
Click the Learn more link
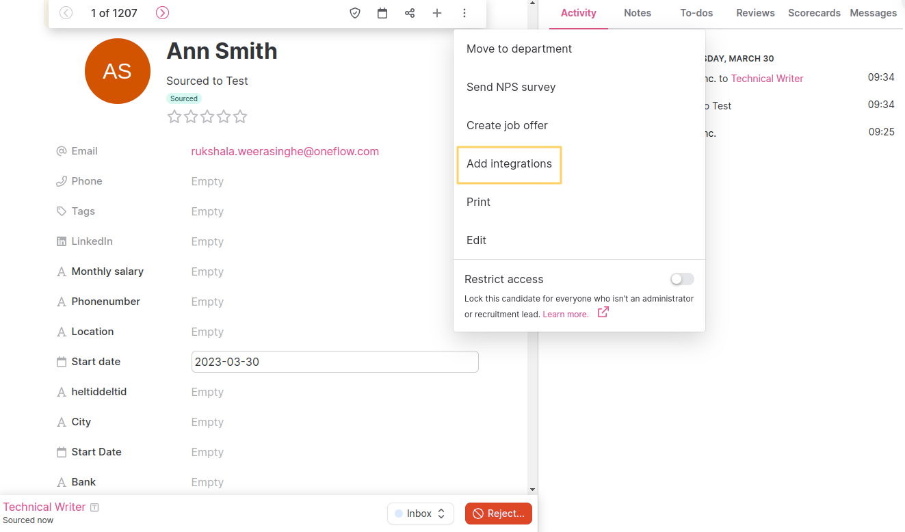tap(565, 315)
